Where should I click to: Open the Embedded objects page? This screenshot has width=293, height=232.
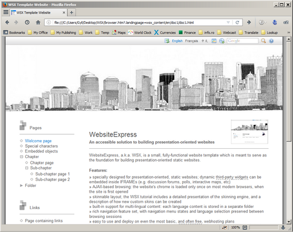(x=42, y=151)
